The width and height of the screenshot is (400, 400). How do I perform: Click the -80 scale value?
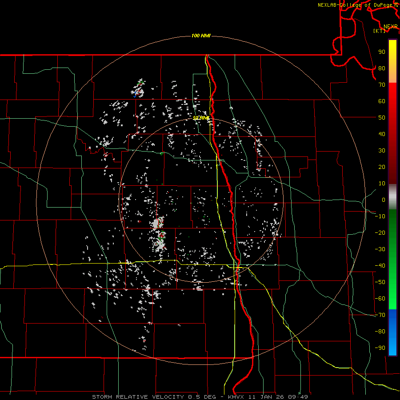pos(380,332)
